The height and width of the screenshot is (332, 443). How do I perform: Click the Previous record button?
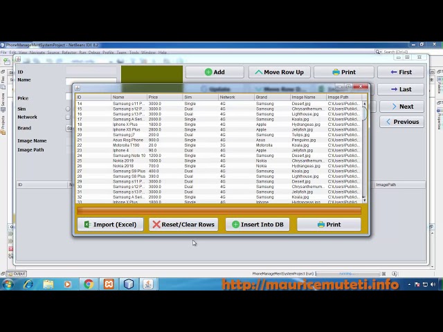pyautogui.click(x=401, y=122)
